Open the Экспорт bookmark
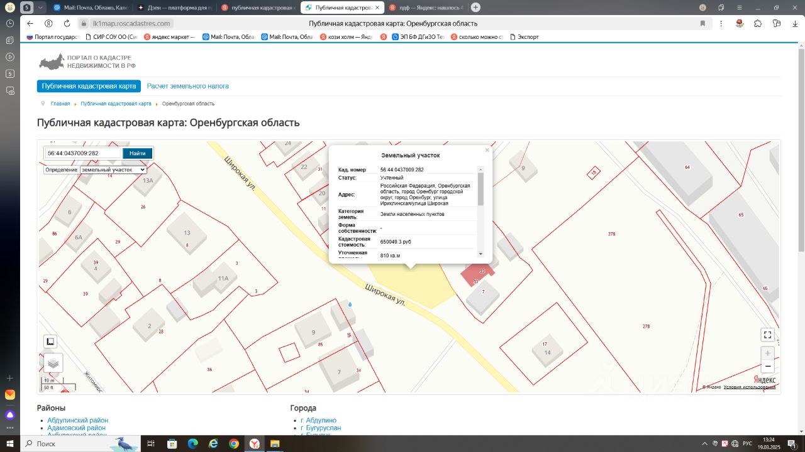Screen dimensions: 805x452 tap(524, 37)
